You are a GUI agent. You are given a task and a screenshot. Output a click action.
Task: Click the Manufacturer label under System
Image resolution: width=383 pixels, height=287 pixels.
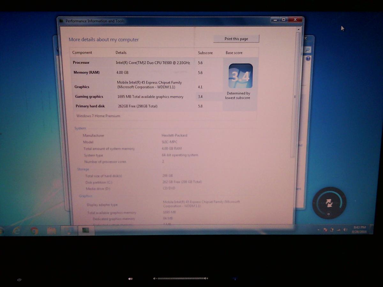click(94, 136)
